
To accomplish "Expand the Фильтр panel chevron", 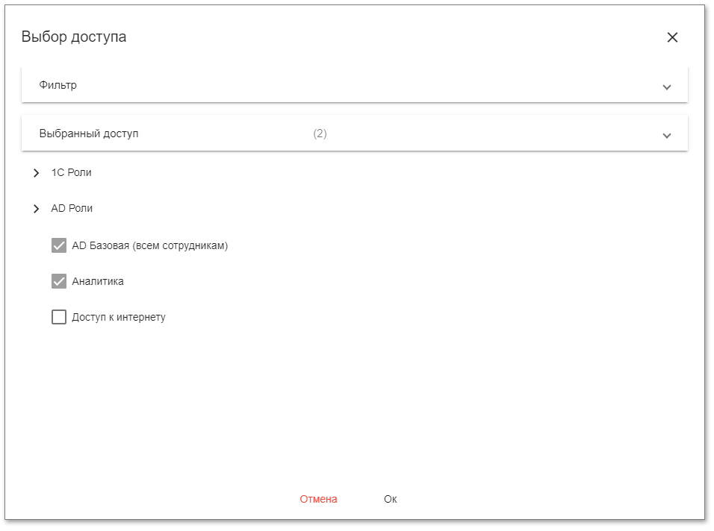I will pyautogui.click(x=667, y=87).
